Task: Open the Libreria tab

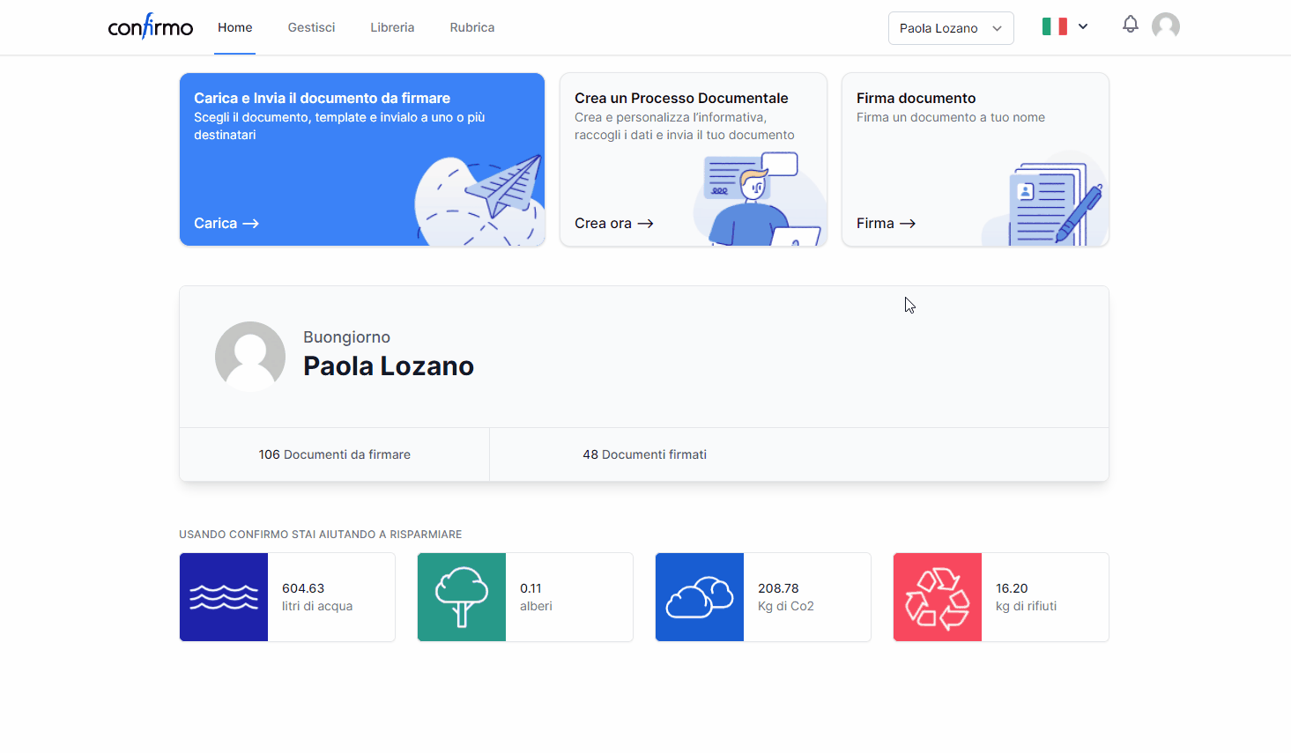Action: pos(392,27)
